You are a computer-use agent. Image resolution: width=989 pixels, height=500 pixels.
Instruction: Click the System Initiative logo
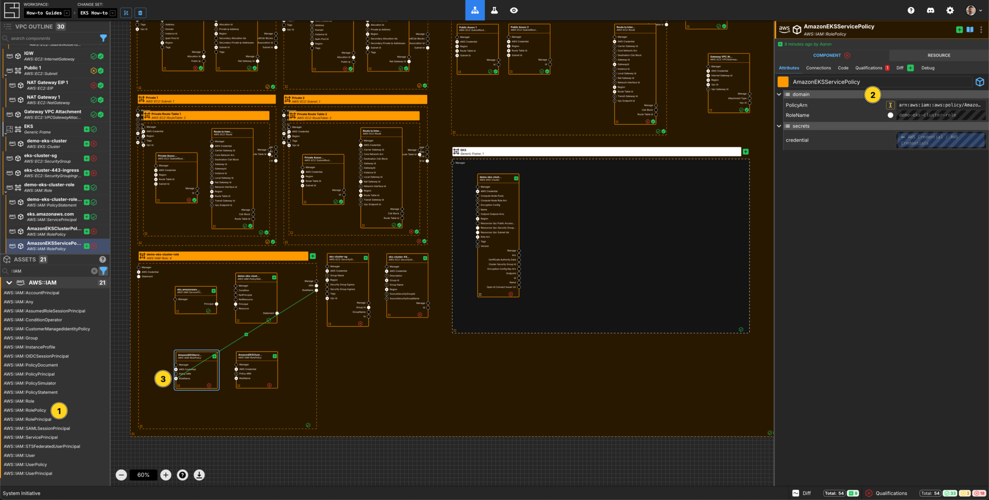click(x=11, y=10)
